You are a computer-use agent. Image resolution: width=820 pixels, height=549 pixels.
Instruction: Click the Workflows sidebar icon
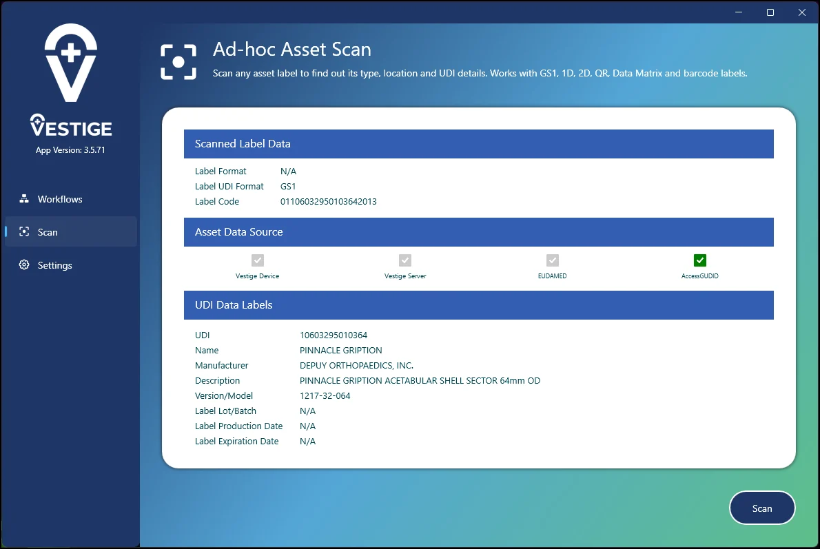pos(24,198)
